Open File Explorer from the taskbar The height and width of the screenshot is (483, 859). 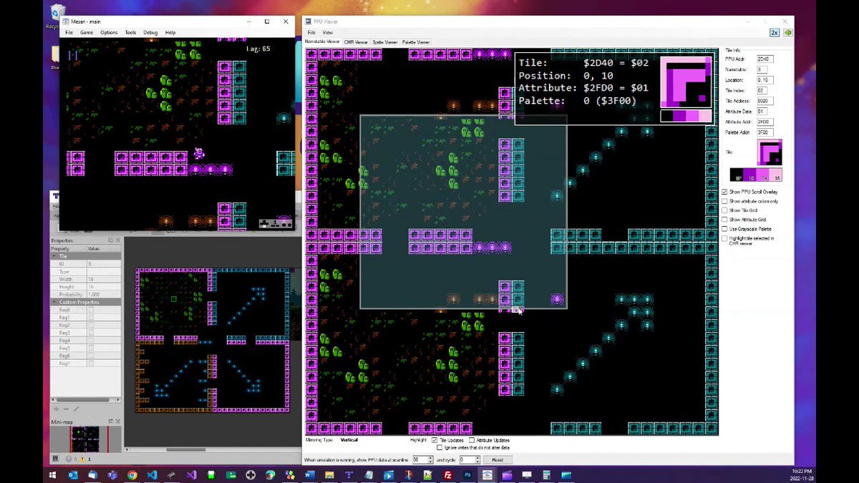tap(329, 474)
